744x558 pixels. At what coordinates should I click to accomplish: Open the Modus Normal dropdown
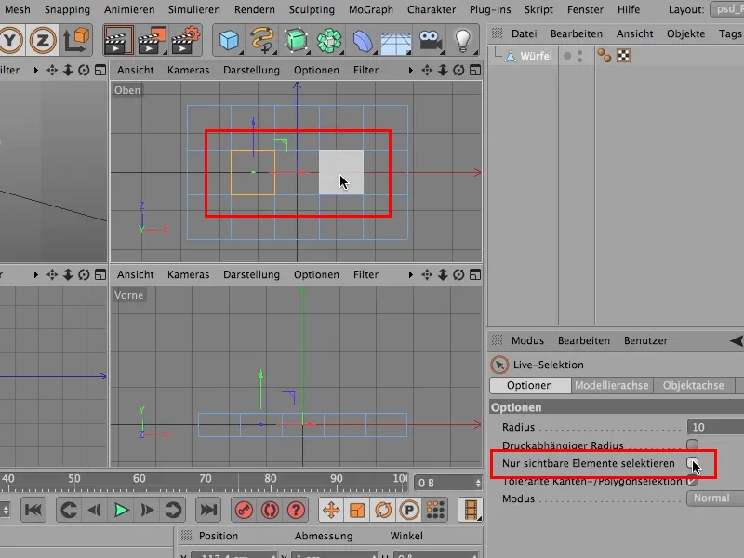click(x=715, y=498)
